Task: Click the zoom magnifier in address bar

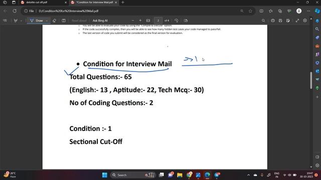Action: [242, 11]
